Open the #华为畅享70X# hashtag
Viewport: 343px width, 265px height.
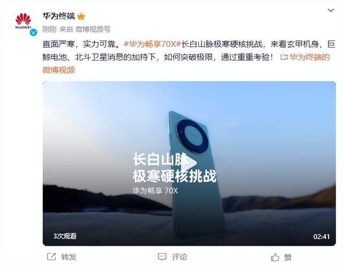pos(152,44)
